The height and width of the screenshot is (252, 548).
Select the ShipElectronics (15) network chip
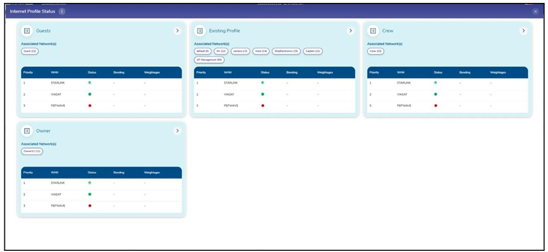pyautogui.click(x=286, y=51)
